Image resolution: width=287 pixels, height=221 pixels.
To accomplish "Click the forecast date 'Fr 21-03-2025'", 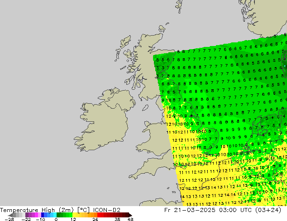I will [x=190, y=210].
